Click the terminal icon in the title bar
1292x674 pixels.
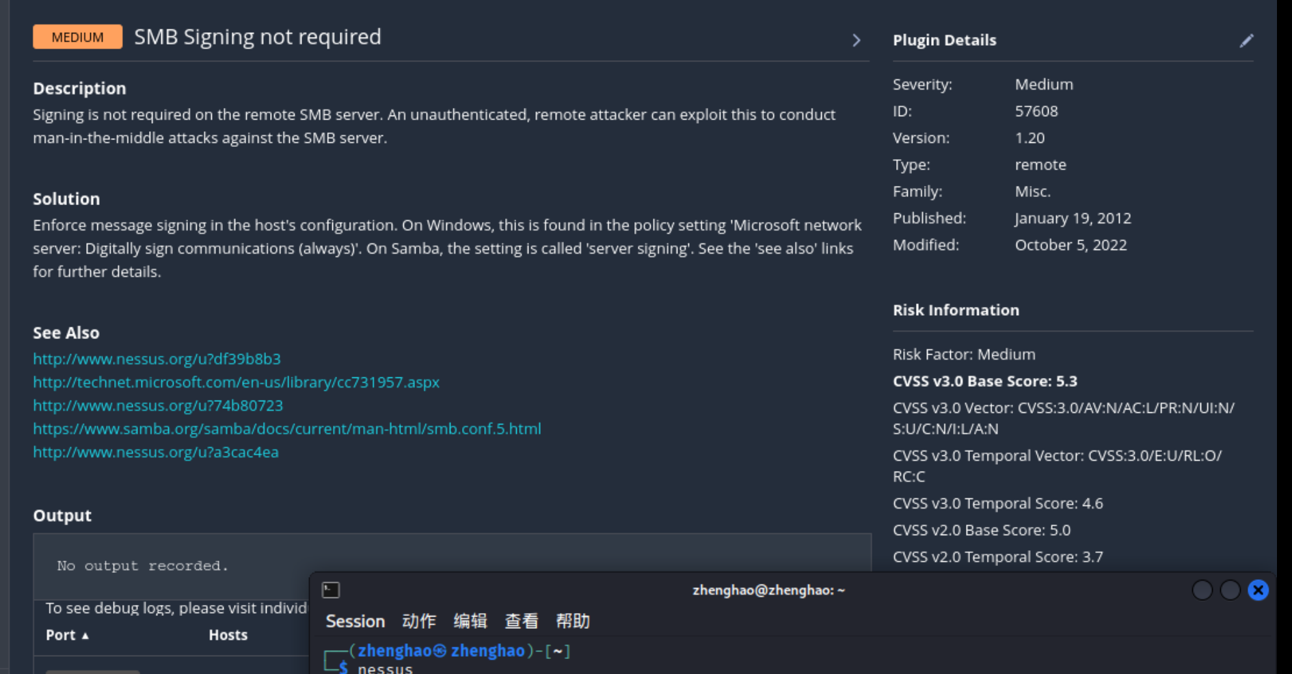[331, 590]
